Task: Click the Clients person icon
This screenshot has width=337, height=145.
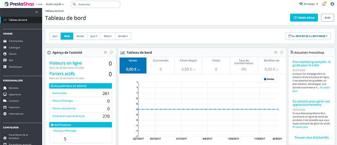Action: pos(5,54)
